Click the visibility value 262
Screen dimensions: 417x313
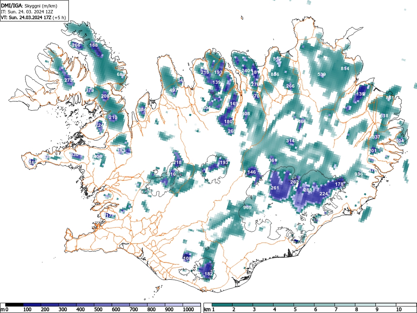click(x=294, y=182)
